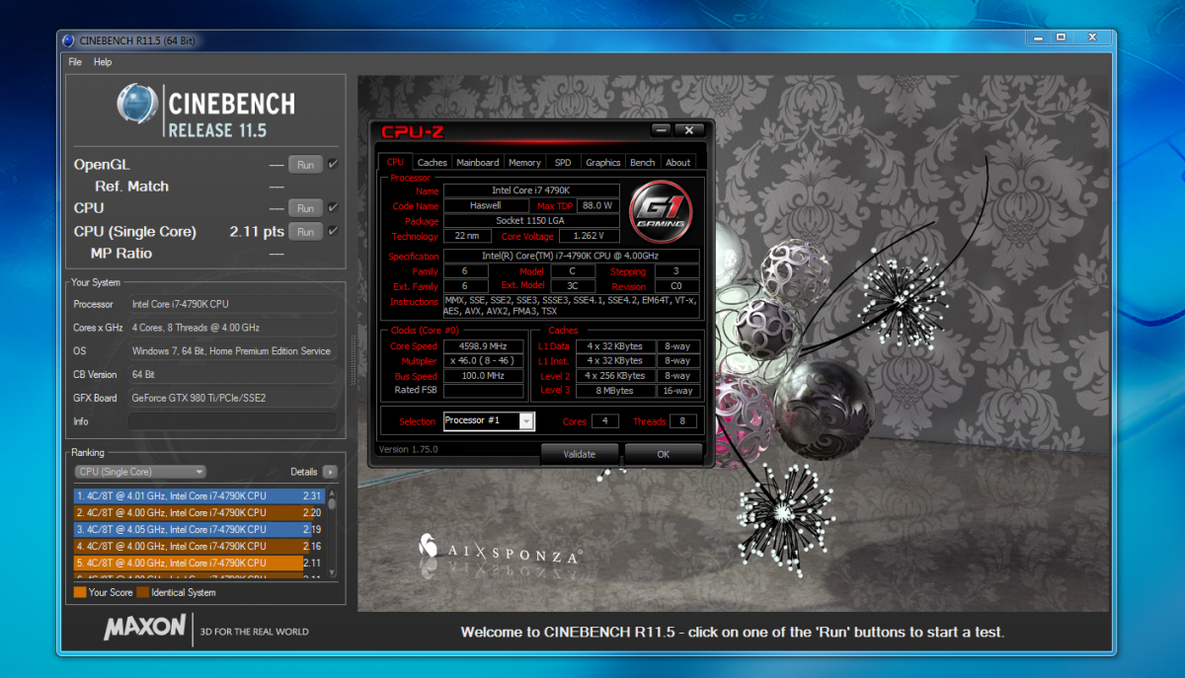Screen dimensions: 1185x678
Task: Click the Info input field
Action: [x=232, y=421]
